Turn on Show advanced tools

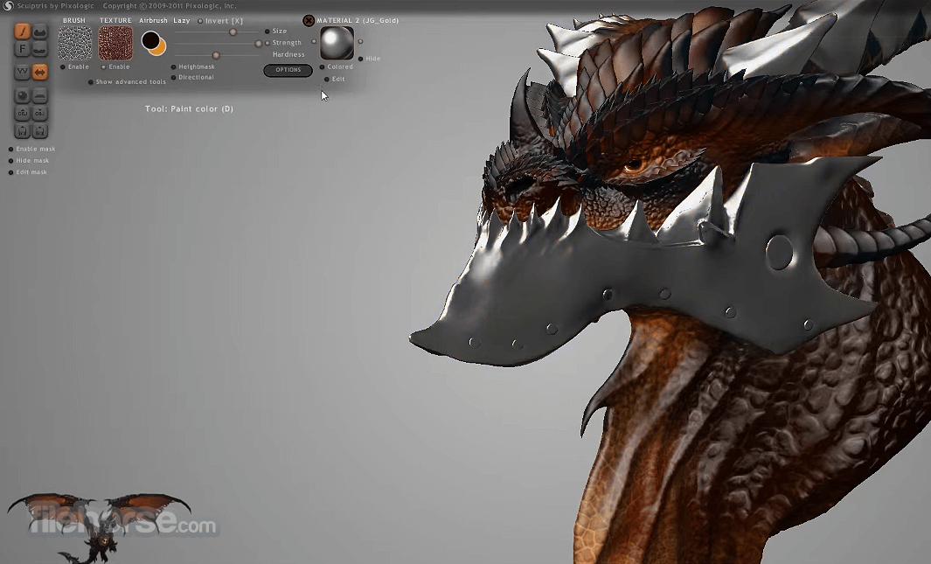(90, 82)
